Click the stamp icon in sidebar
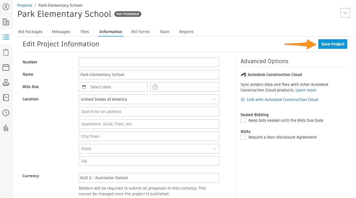The height and width of the screenshot is (198, 356). tap(6, 82)
